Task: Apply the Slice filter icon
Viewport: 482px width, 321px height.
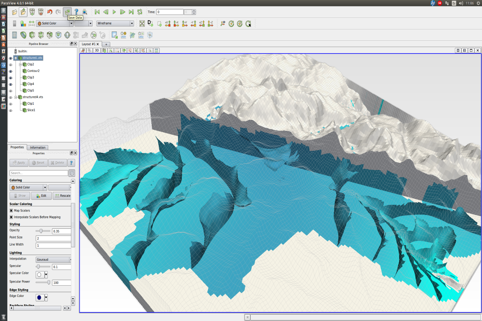Action: [41, 35]
